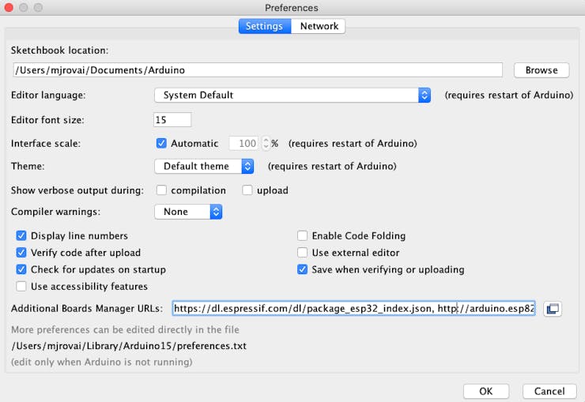Check Use external editor option
The width and height of the screenshot is (585, 402).
click(303, 253)
